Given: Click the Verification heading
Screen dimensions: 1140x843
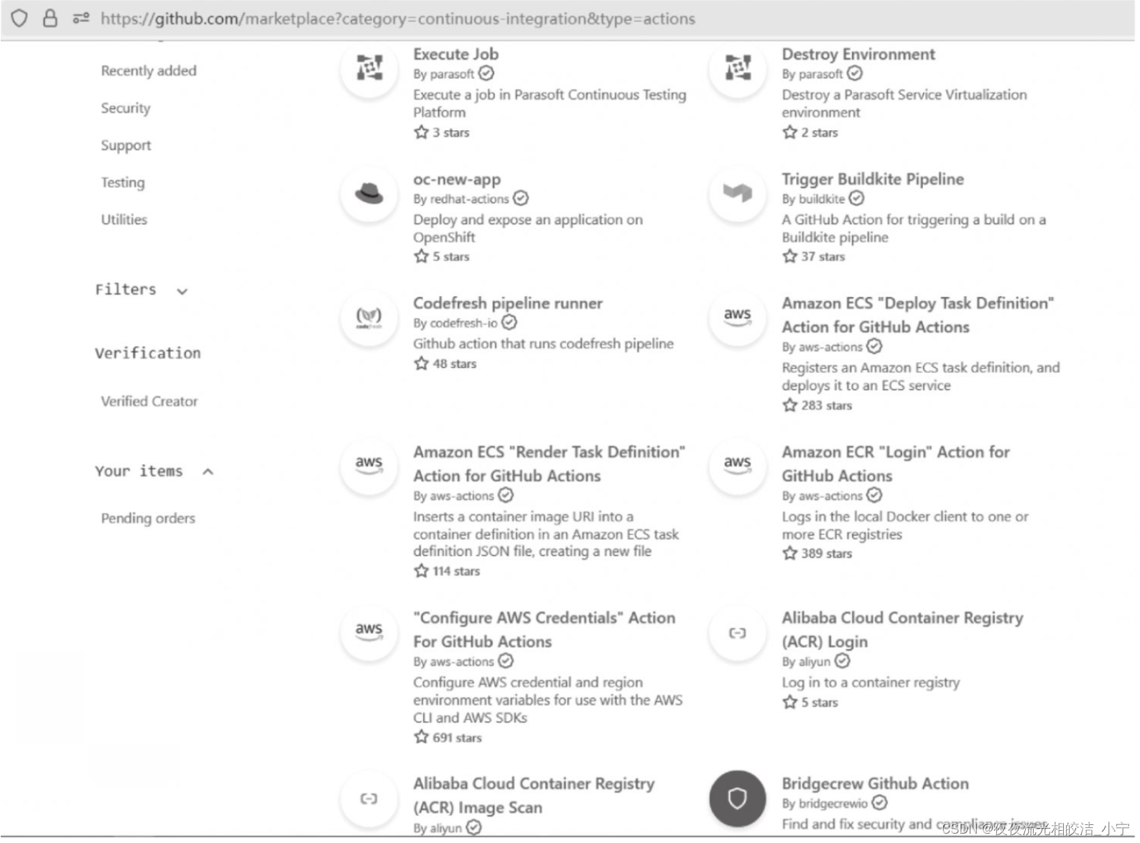Looking at the screenshot, I should [x=148, y=353].
